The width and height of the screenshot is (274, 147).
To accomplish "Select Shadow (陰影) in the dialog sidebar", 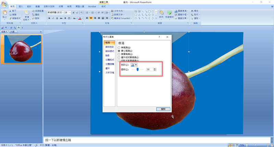I will (108, 56).
